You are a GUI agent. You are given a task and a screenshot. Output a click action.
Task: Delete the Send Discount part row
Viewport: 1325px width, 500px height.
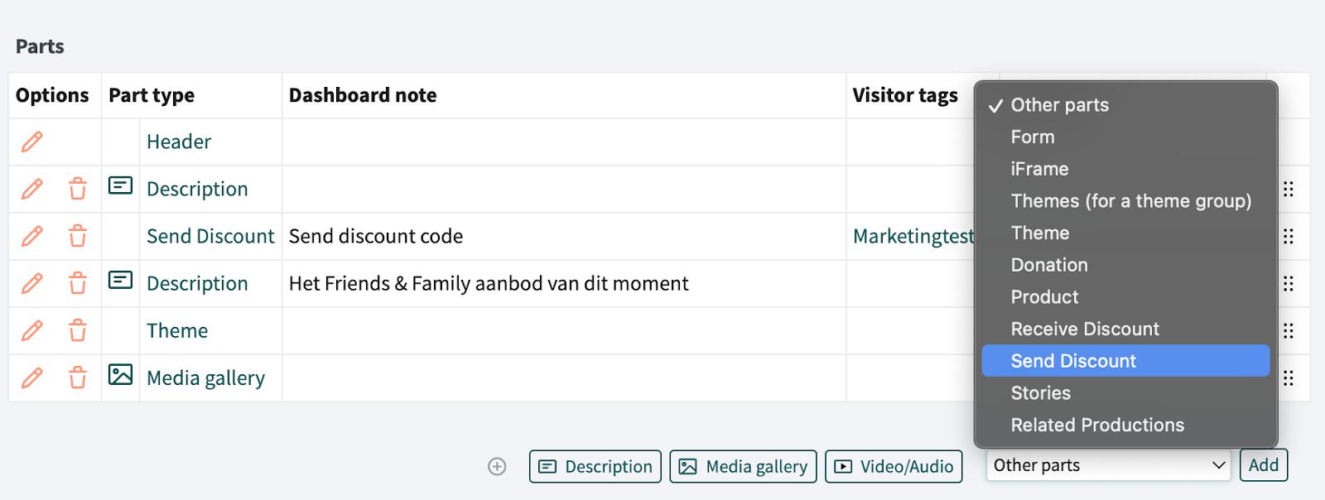(78, 237)
